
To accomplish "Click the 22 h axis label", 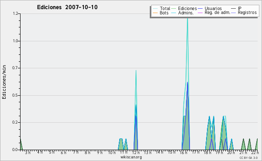I will coord(255,152).
